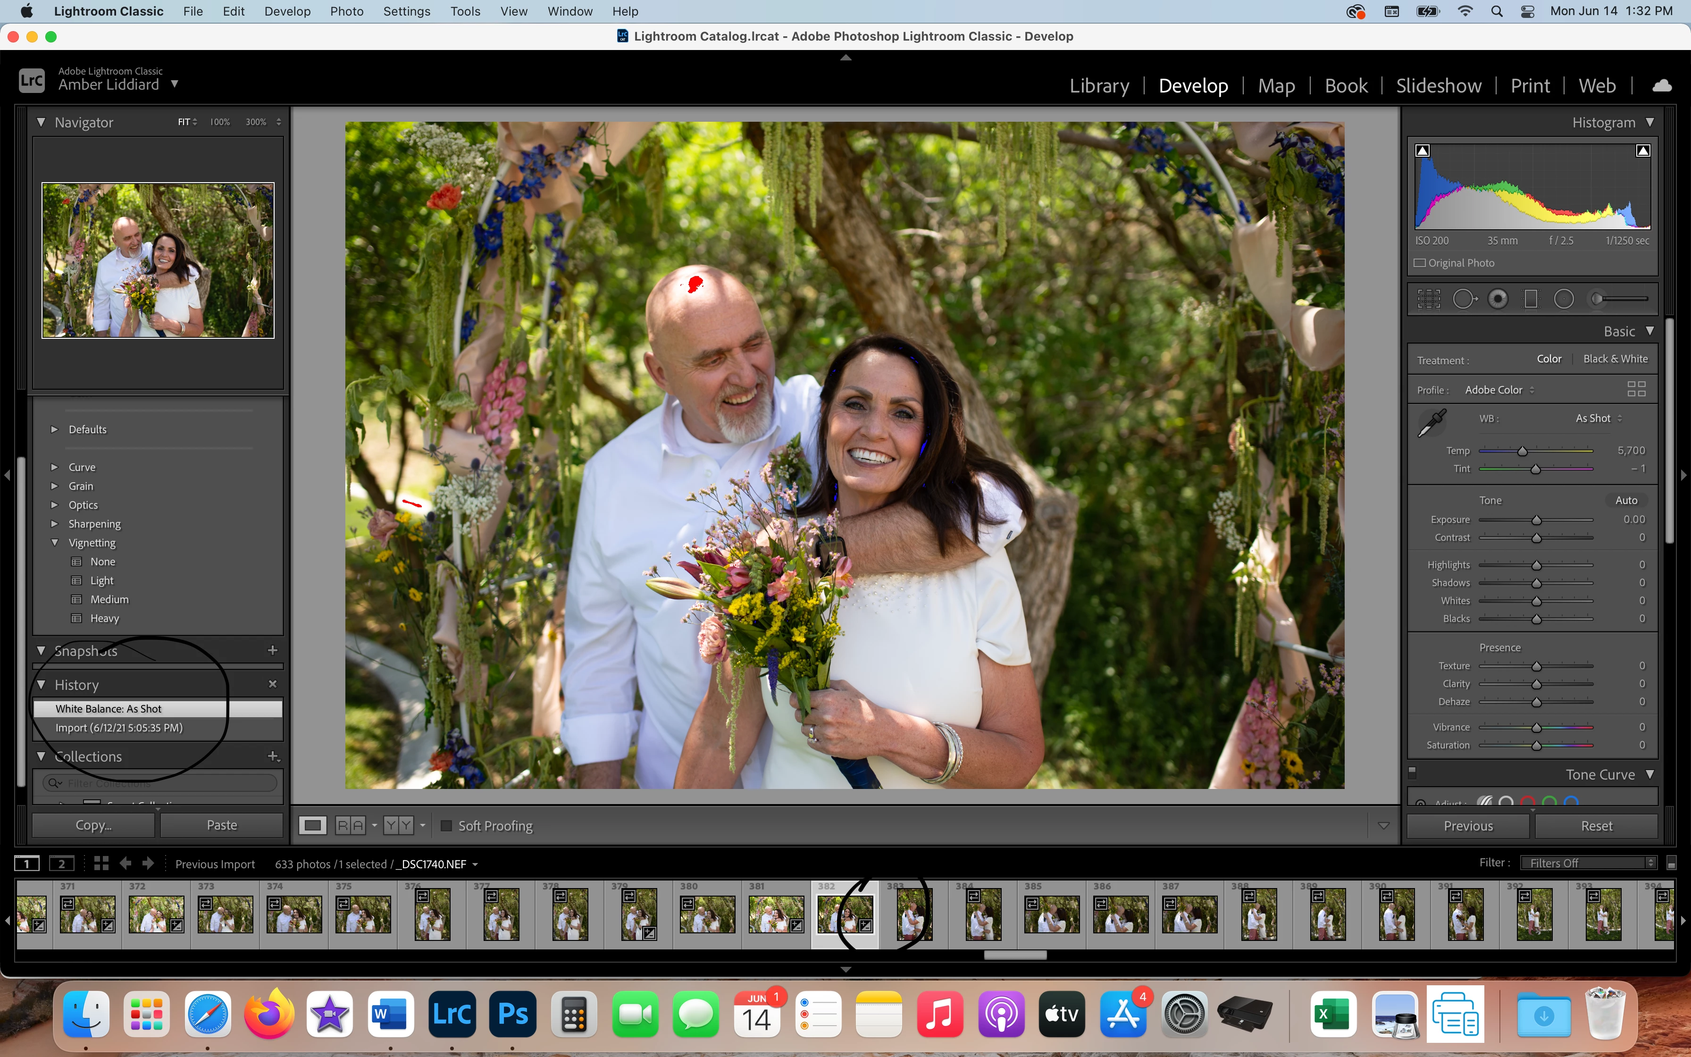Activate the Spot Removal tool
The height and width of the screenshot is (1057, 1691).
click(1464, 299)
